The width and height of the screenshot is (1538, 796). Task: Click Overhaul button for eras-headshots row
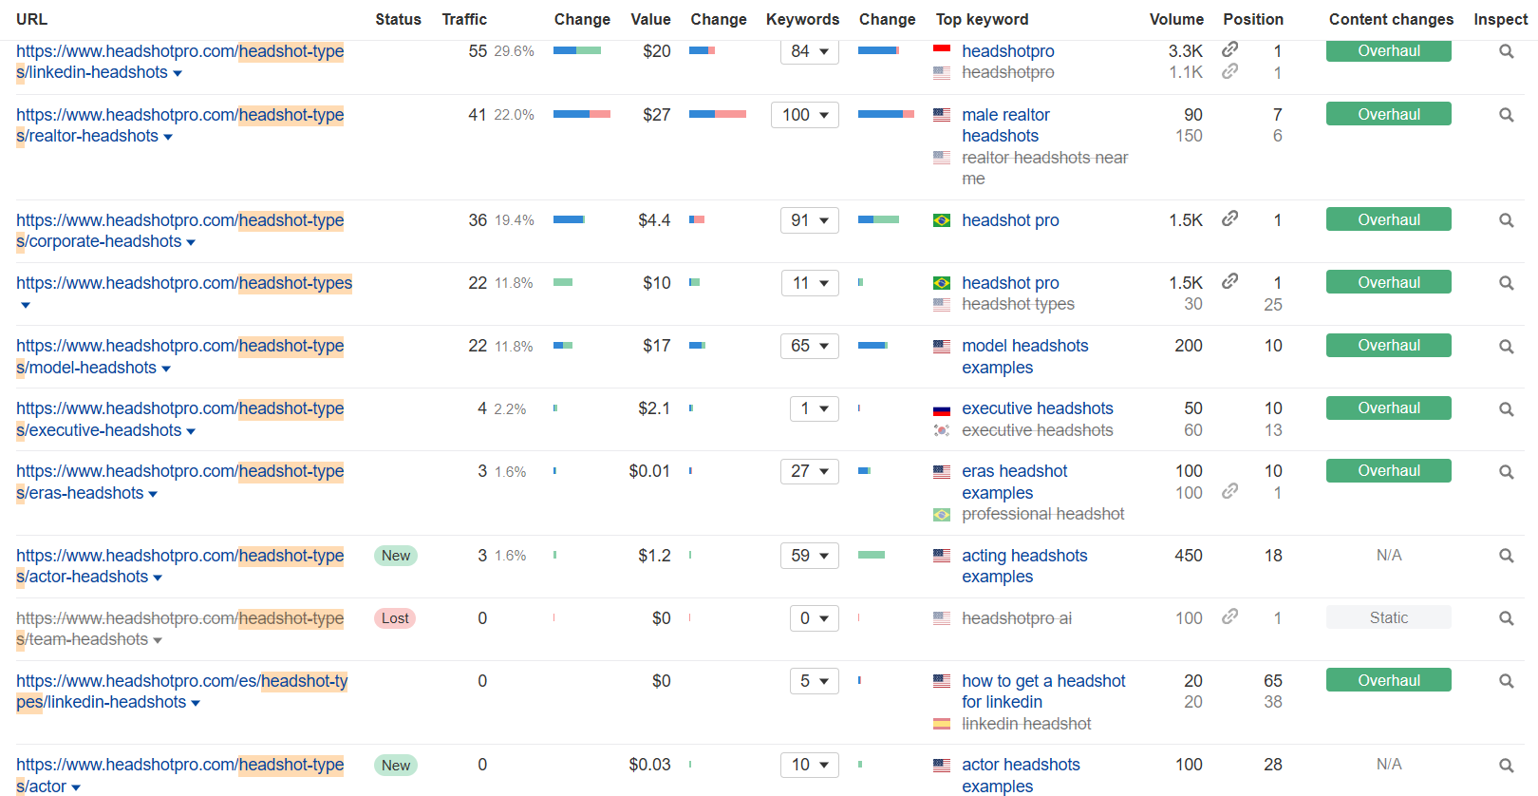pyautogui.click(x=1389, y=470)
